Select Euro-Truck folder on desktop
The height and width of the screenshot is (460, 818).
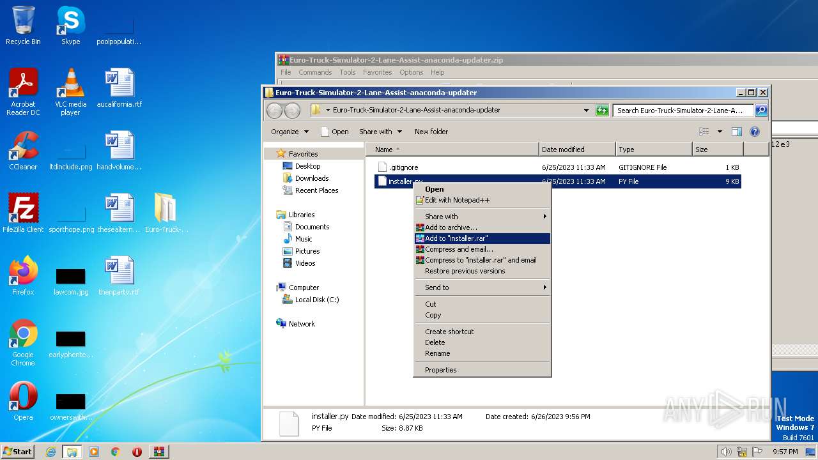click(166, 213)
